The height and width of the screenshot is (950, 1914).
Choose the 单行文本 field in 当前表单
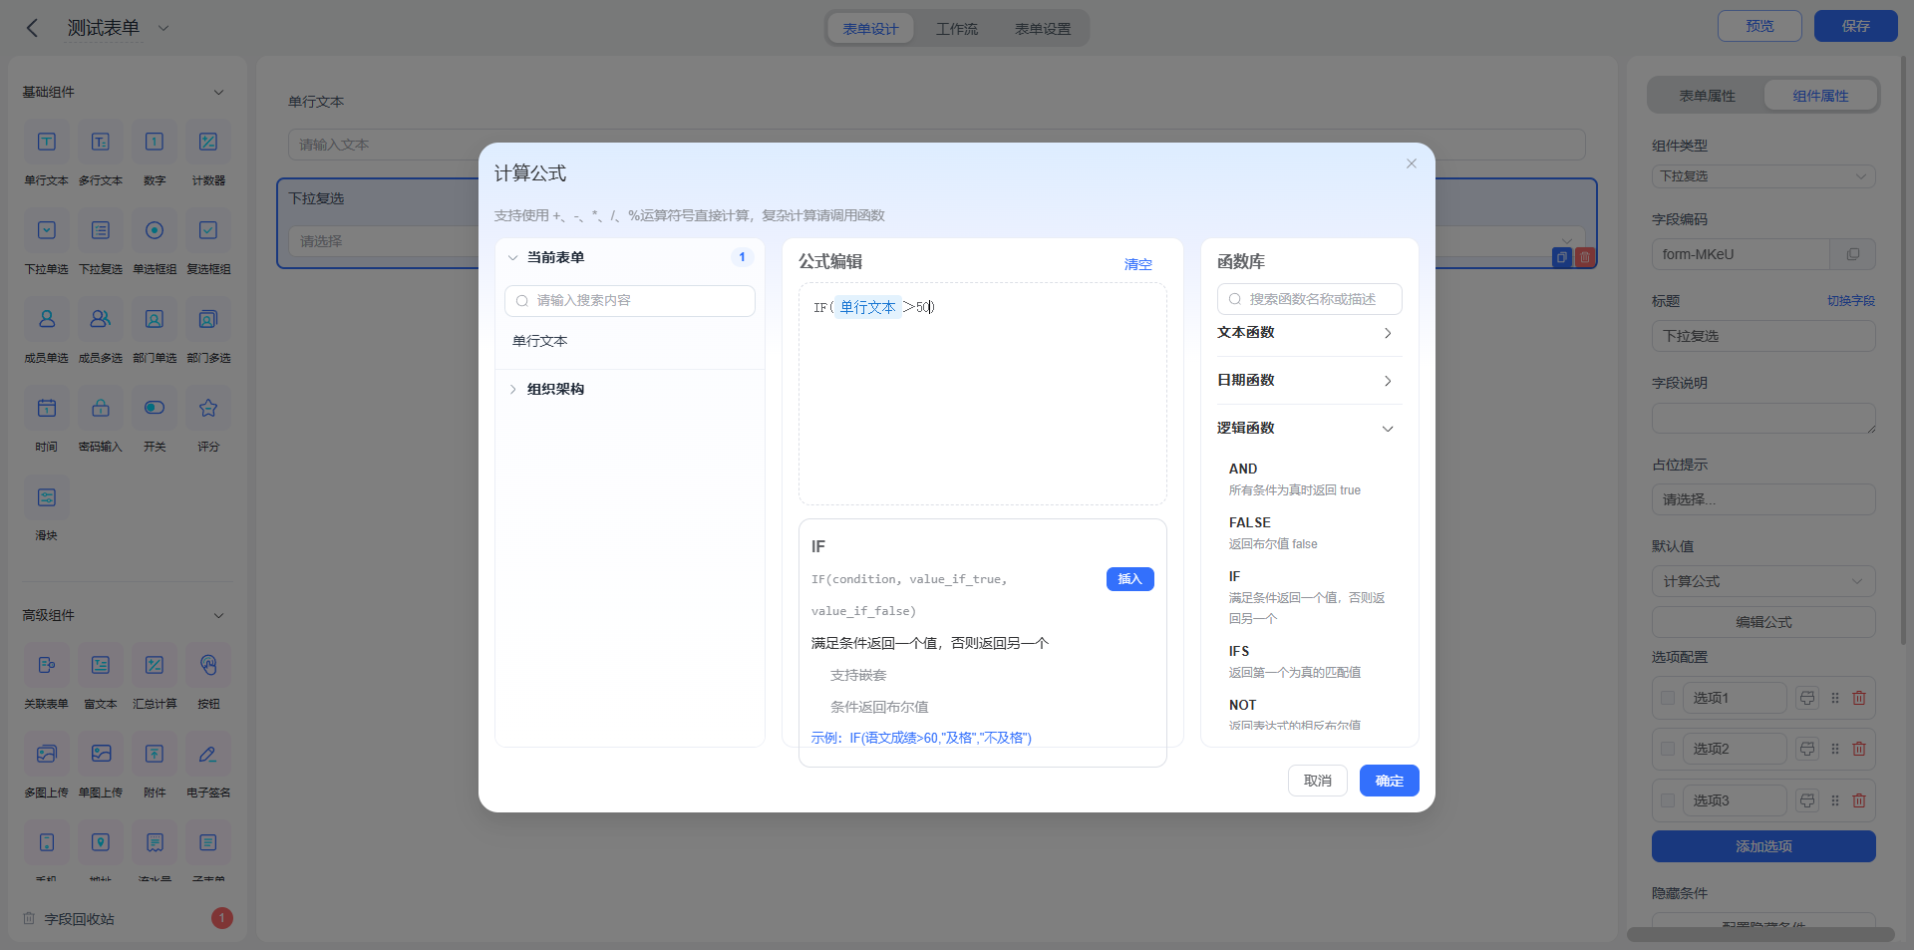pos(540,341)
